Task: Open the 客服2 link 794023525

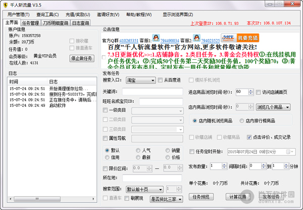Action: point(211,40)
